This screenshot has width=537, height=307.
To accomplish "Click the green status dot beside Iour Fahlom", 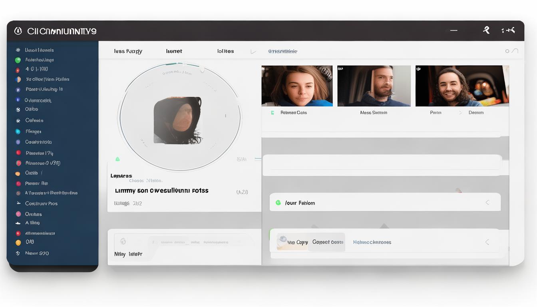I will click(x=278, y=203).
